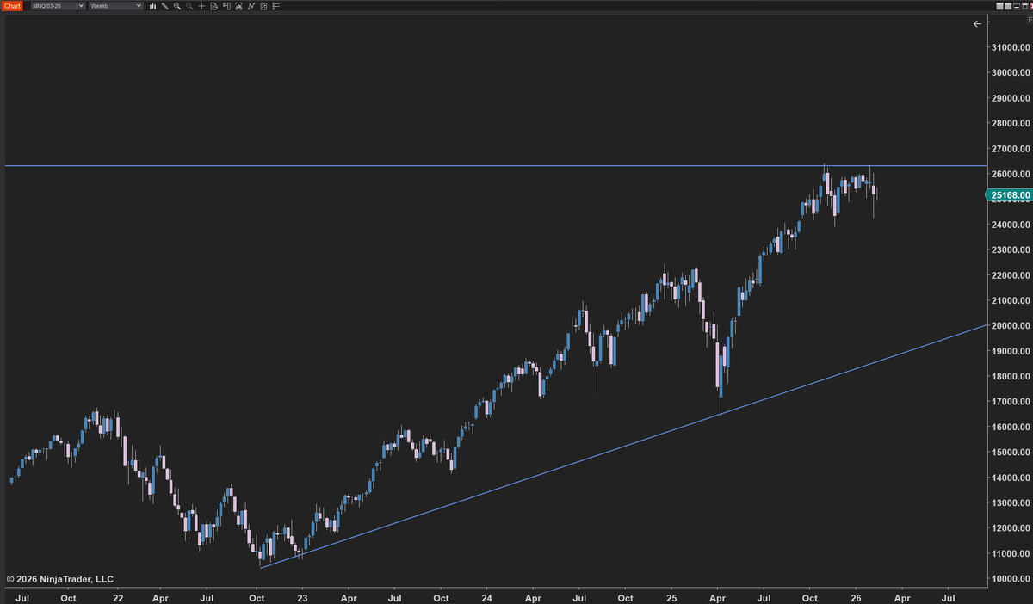
Task: Click the 15000.00 price axis label
Action: pyautogui.click(x=1011, y=453)
